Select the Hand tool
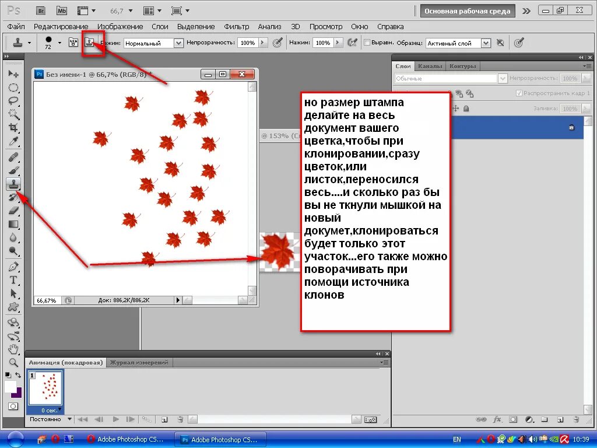597x448 pixels. tap(13, 349)
